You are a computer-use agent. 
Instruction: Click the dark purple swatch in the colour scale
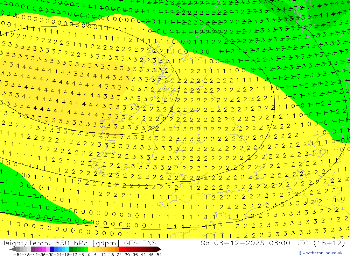(33, 249)
